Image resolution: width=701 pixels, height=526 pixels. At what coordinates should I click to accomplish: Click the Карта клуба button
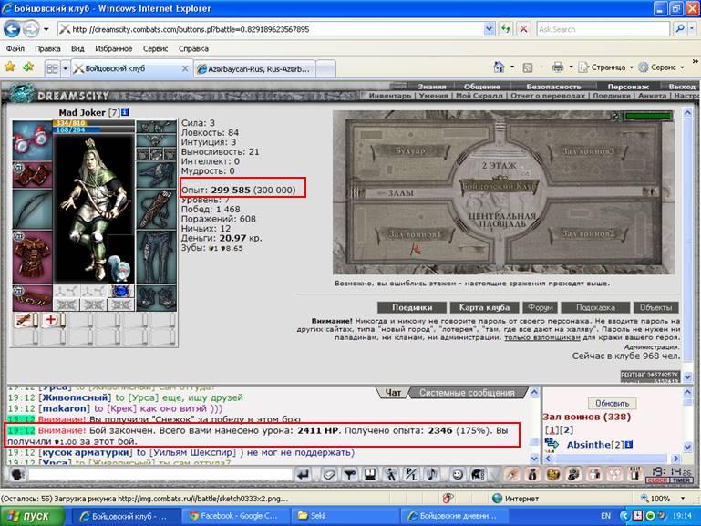coord(484,307)
